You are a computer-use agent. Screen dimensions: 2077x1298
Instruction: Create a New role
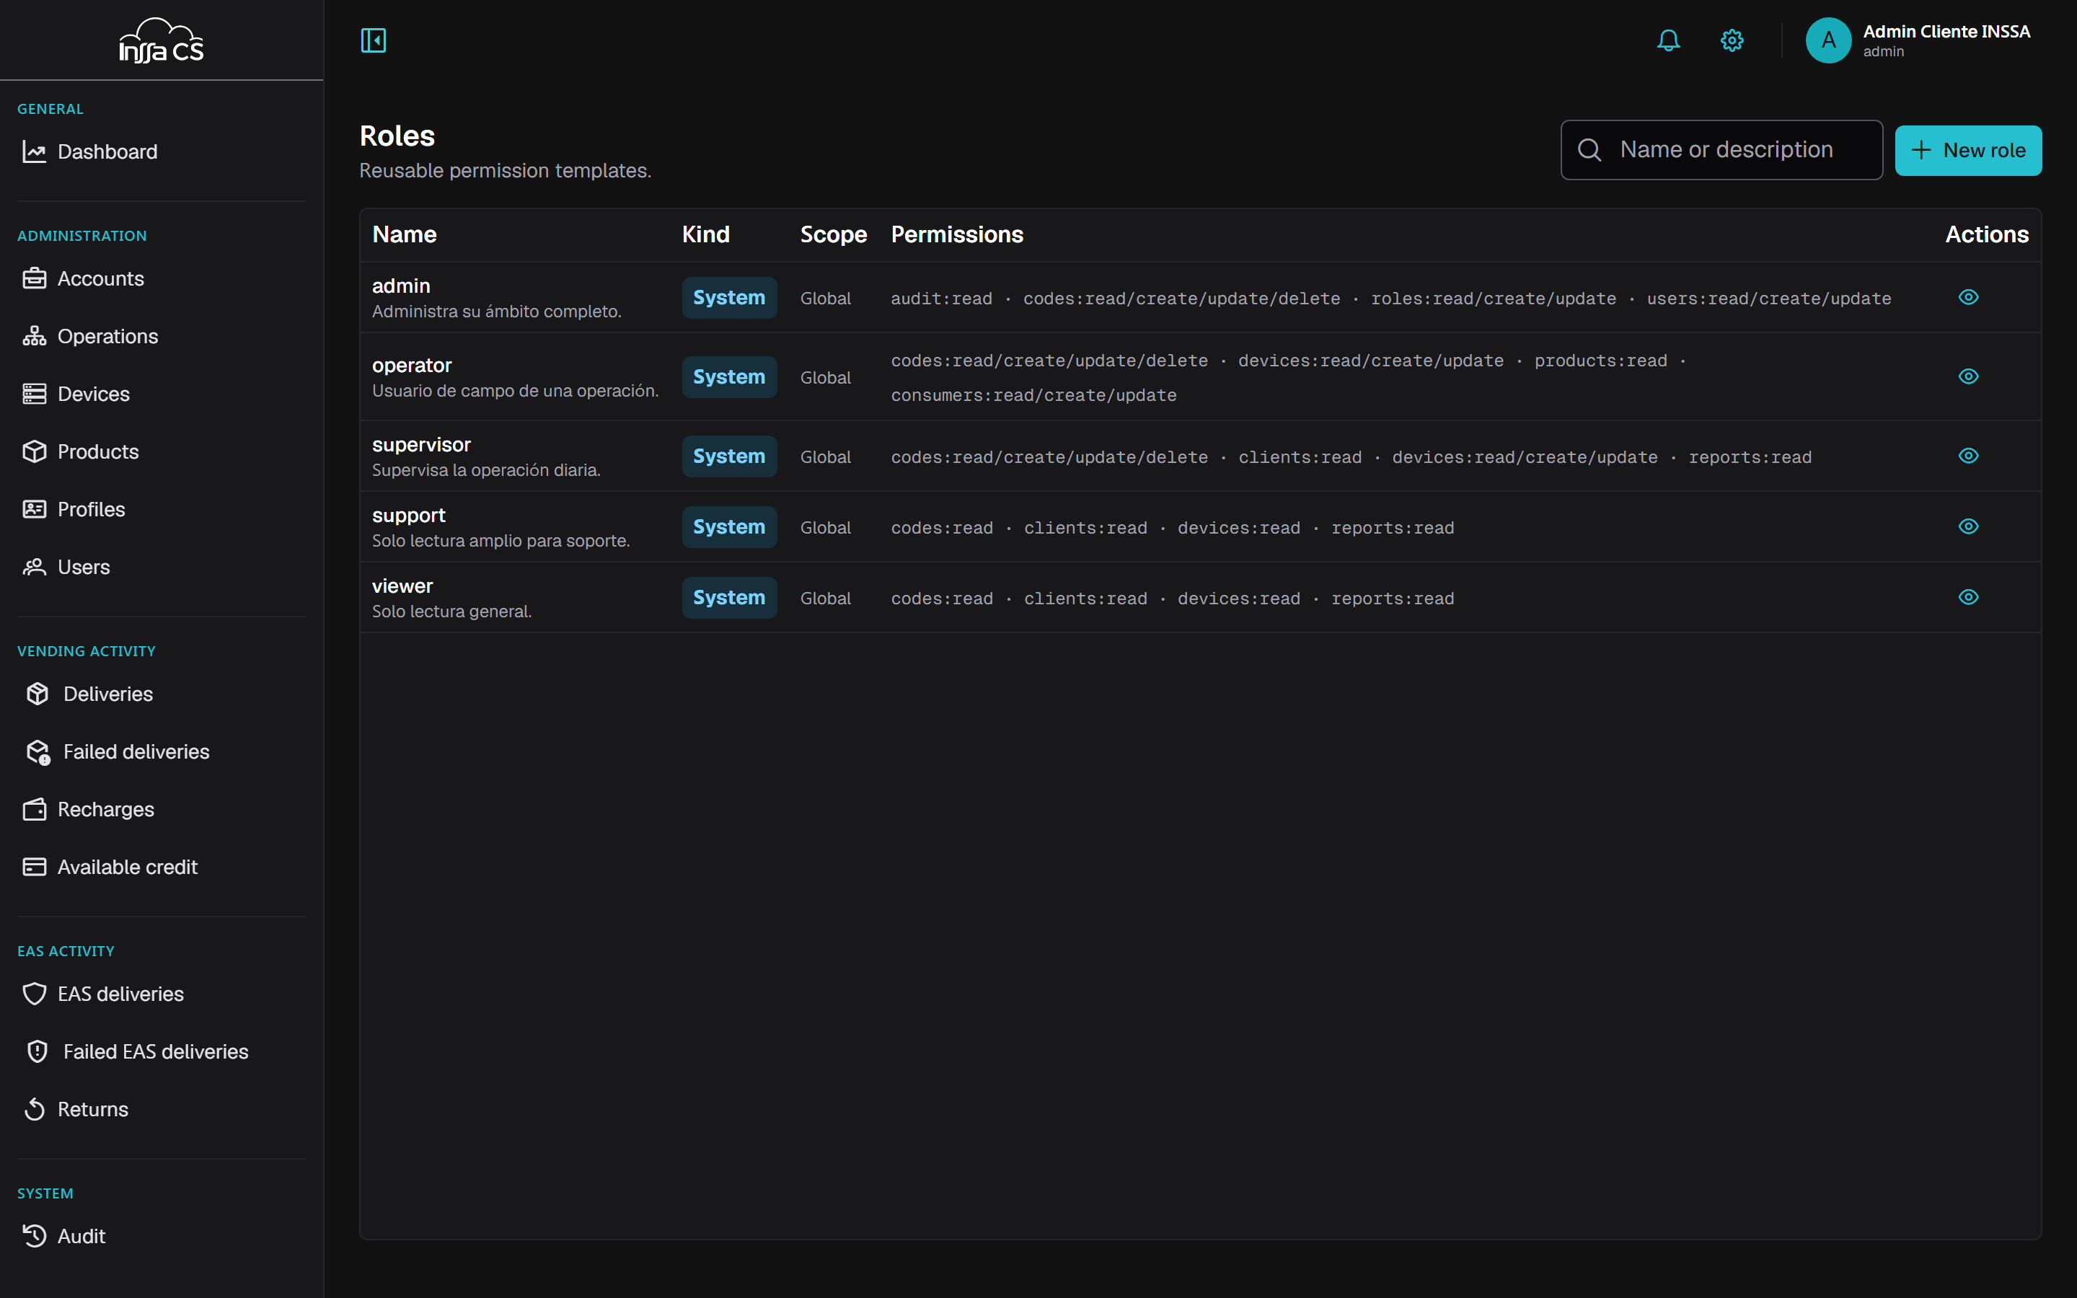pos(1967,150)
